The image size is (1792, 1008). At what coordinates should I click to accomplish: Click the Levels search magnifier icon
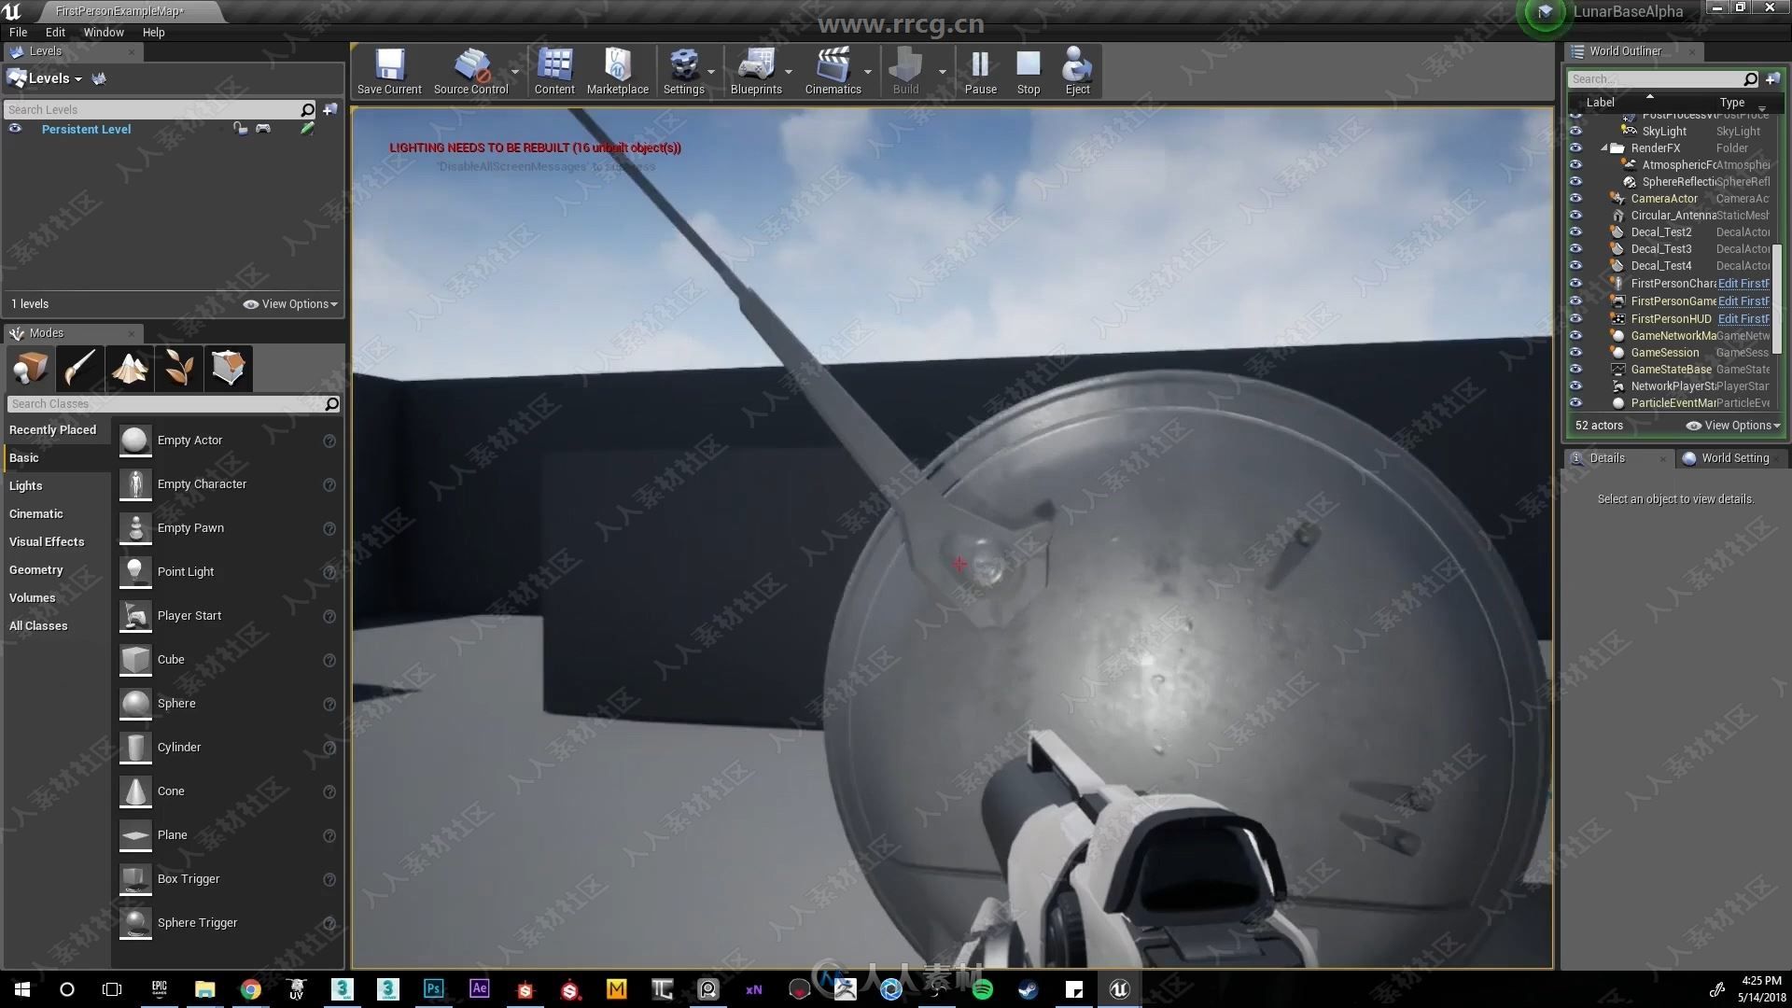(307, 110)
